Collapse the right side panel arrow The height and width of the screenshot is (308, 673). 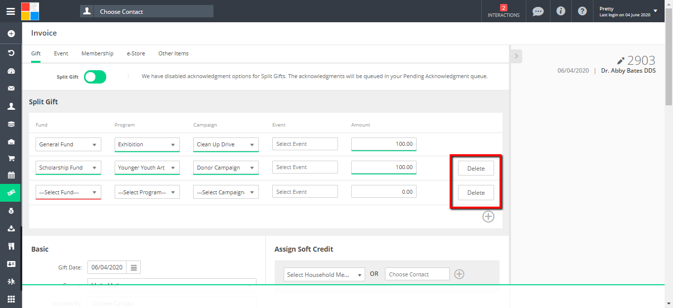pyautogui.click(x=516, y=56)
